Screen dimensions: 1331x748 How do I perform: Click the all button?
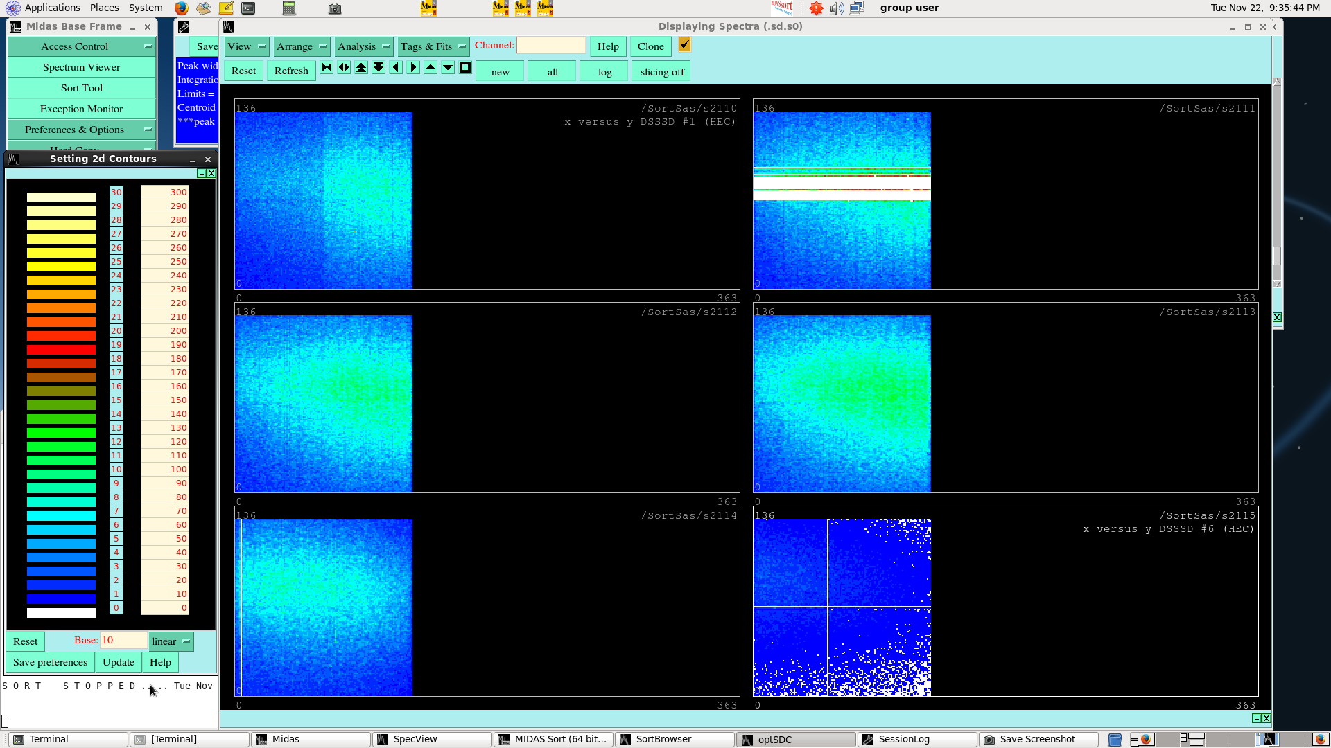click(x=553, y=71)
